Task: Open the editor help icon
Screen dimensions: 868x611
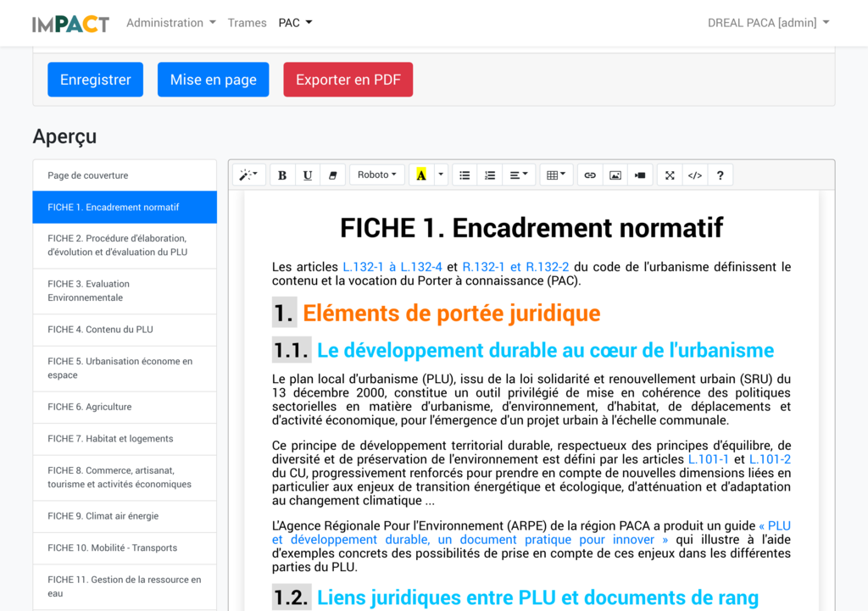Action: coord(721,175)
